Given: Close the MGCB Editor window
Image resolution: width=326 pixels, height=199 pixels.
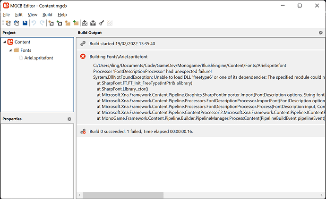Looking at the screenshot, I should point(317,6).
